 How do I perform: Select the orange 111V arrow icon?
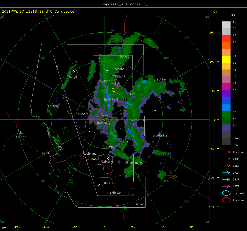pos(226,166)
